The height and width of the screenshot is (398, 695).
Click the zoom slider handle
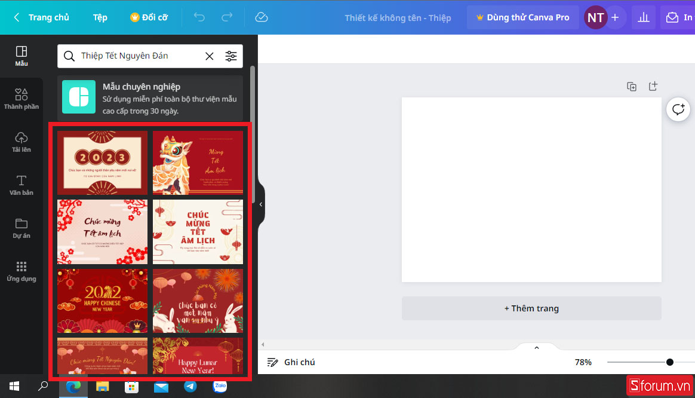pyautogui.click(x=670, y=362)
